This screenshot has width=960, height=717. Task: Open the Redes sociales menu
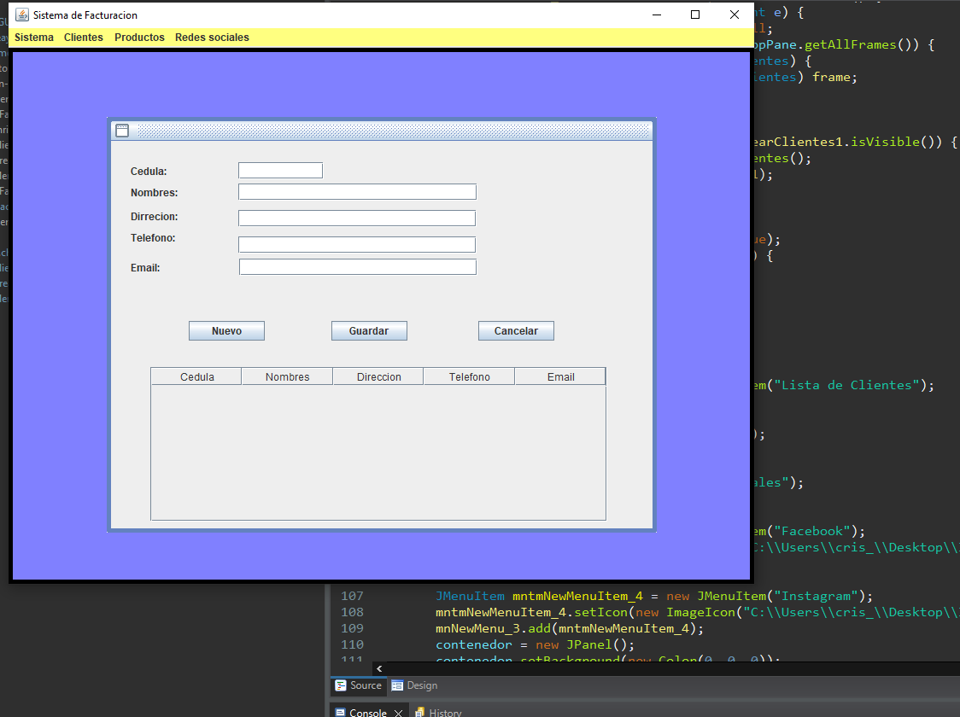point(212,38)
